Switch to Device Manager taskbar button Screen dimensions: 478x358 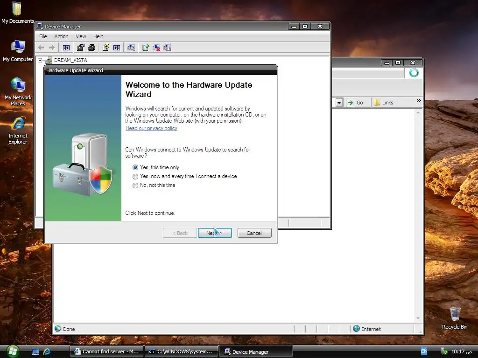(x=256, y=351)
